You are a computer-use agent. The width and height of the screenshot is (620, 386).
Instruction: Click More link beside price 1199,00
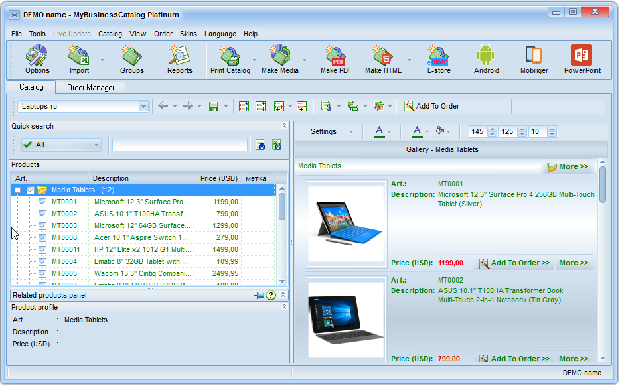click(574, 263)
